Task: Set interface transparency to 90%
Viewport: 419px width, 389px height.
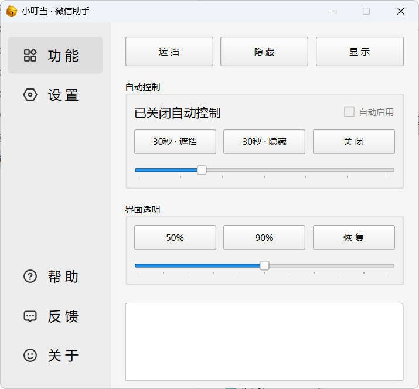Action: pos(264,237)
